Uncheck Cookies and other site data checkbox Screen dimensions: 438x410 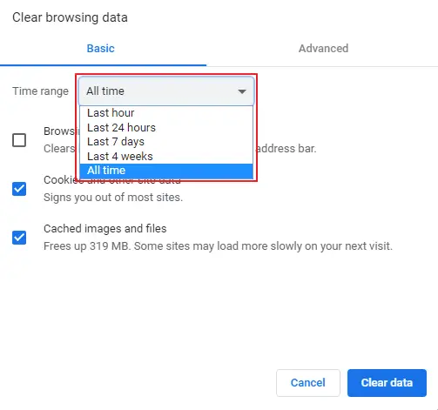19,189
